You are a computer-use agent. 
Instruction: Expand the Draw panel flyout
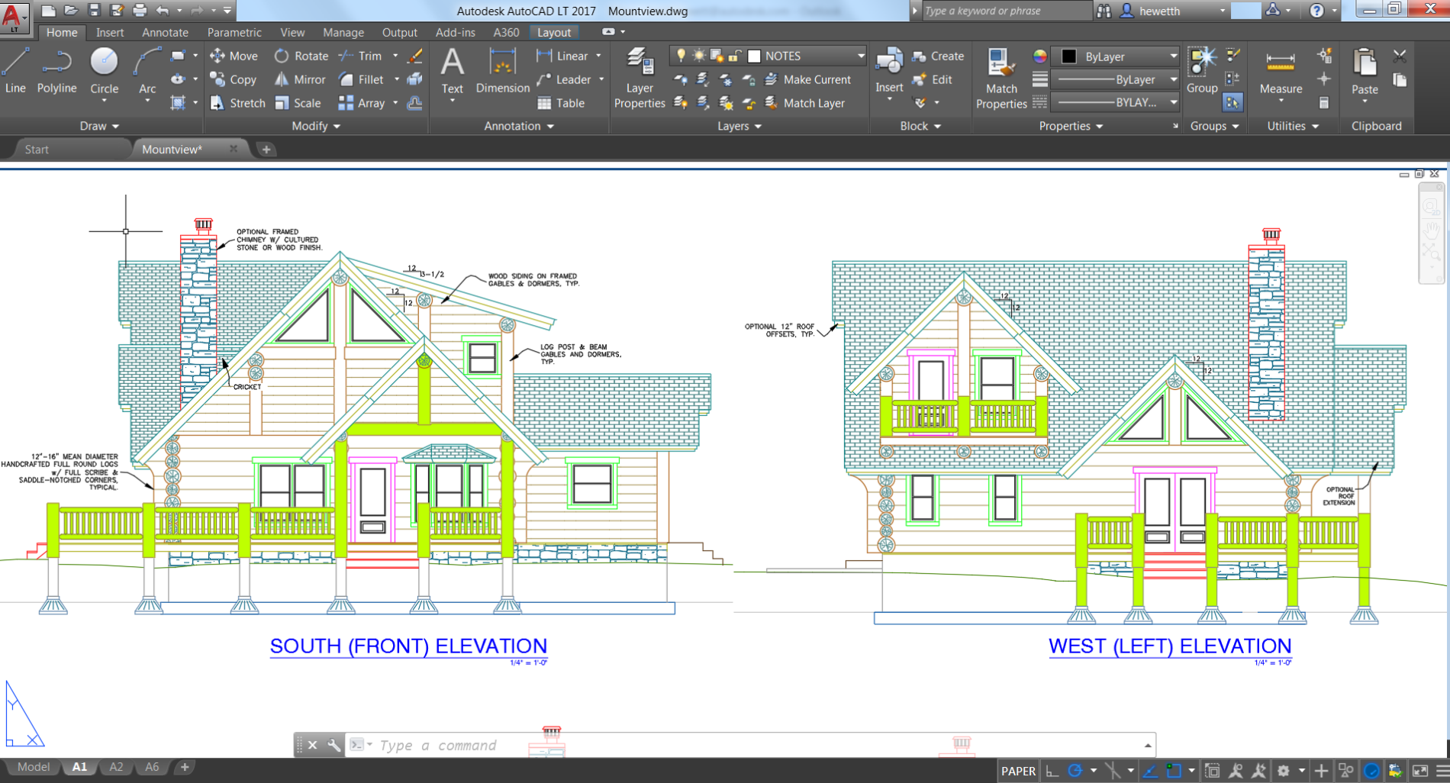pyautogui.click(x=99, y=126)
